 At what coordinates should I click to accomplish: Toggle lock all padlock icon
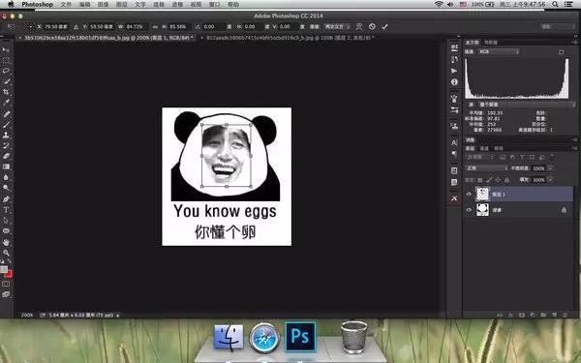tap(506, 180)
